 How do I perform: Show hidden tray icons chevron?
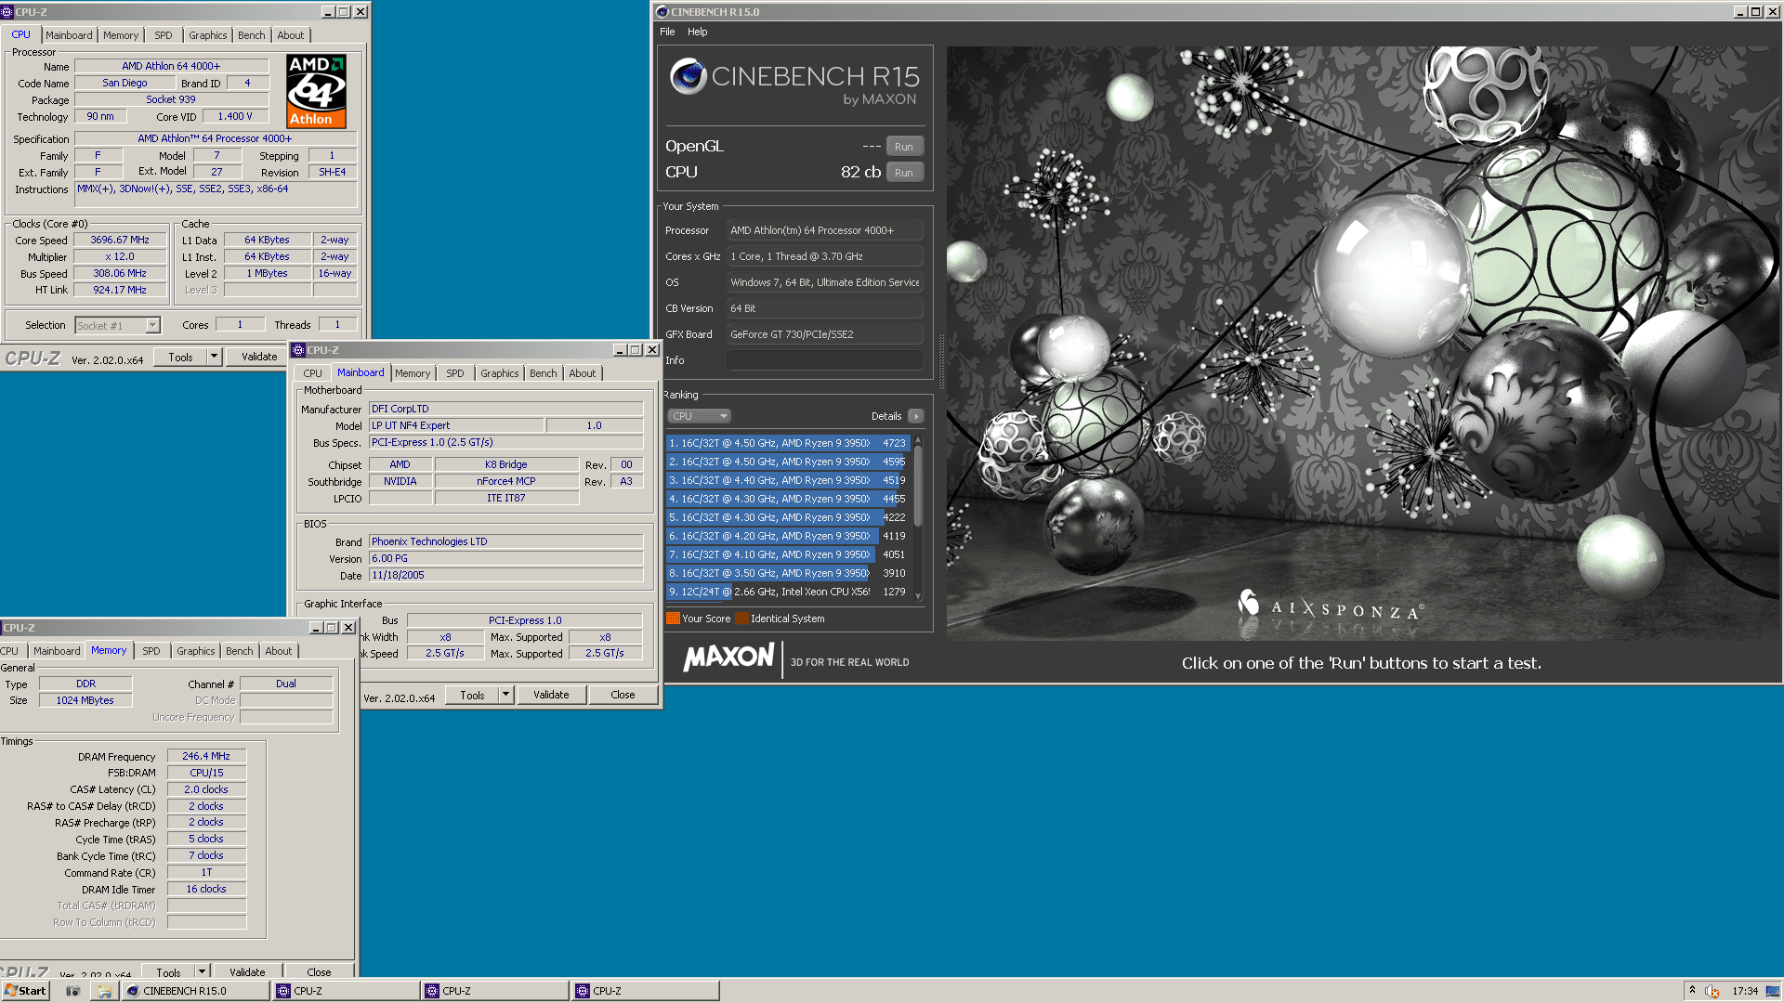(x=1692, y=990)
